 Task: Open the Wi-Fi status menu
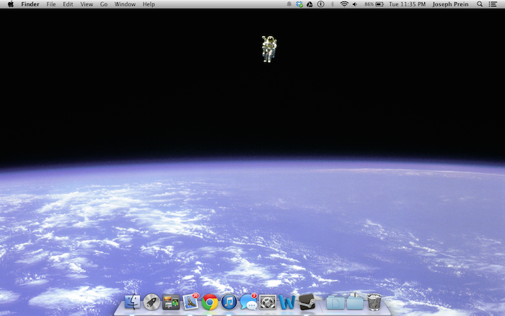pyautogui.click(x=344, y=4)
